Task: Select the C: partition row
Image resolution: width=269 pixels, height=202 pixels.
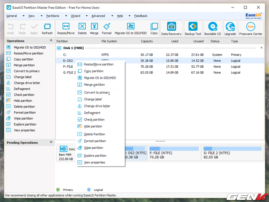Action: click(x=160, y=55)
